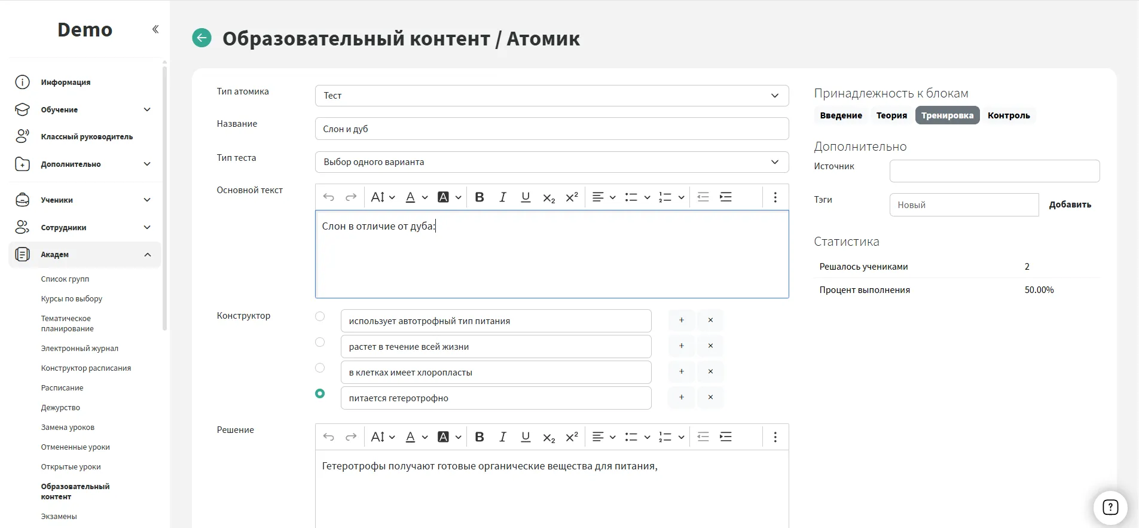Apply underline in Решение toolbar

(526, 437)
